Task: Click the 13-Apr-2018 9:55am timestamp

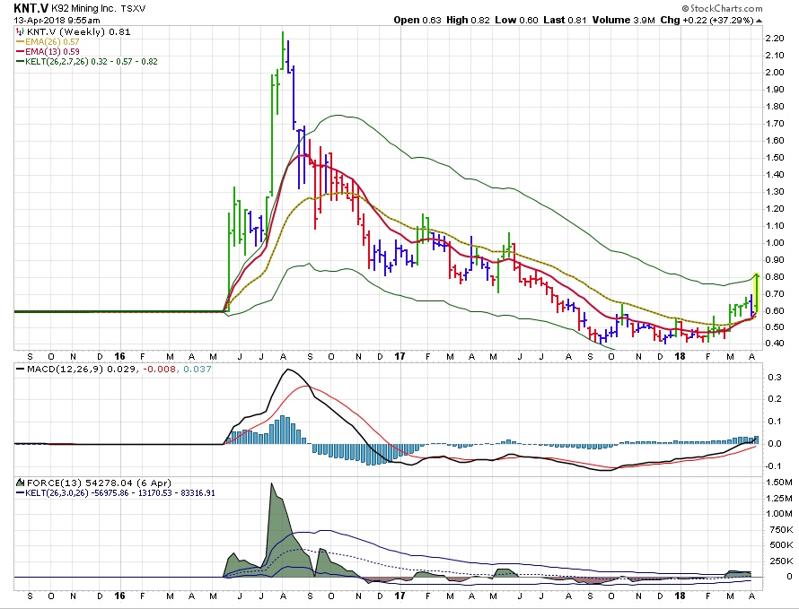Action: 57,21
